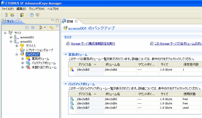Click the /dev/sdb7 backup volume row icon

click(x=72, y=108)
